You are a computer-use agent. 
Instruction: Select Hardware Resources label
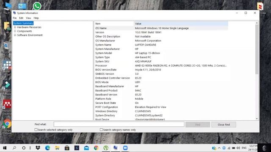29,27
